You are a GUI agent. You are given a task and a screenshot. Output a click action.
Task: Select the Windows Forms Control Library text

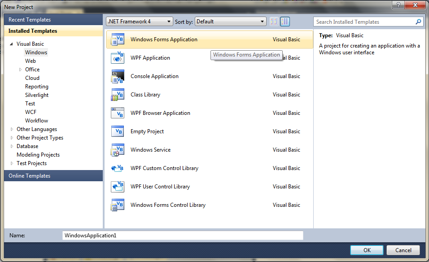click(x=168, y=205)
